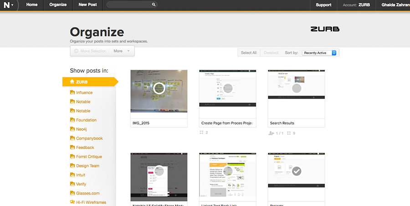Click the Intuit folder icon

(x=72, y=175)
